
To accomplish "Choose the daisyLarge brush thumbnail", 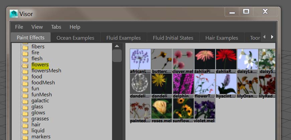I will click(x=248, y=59).
